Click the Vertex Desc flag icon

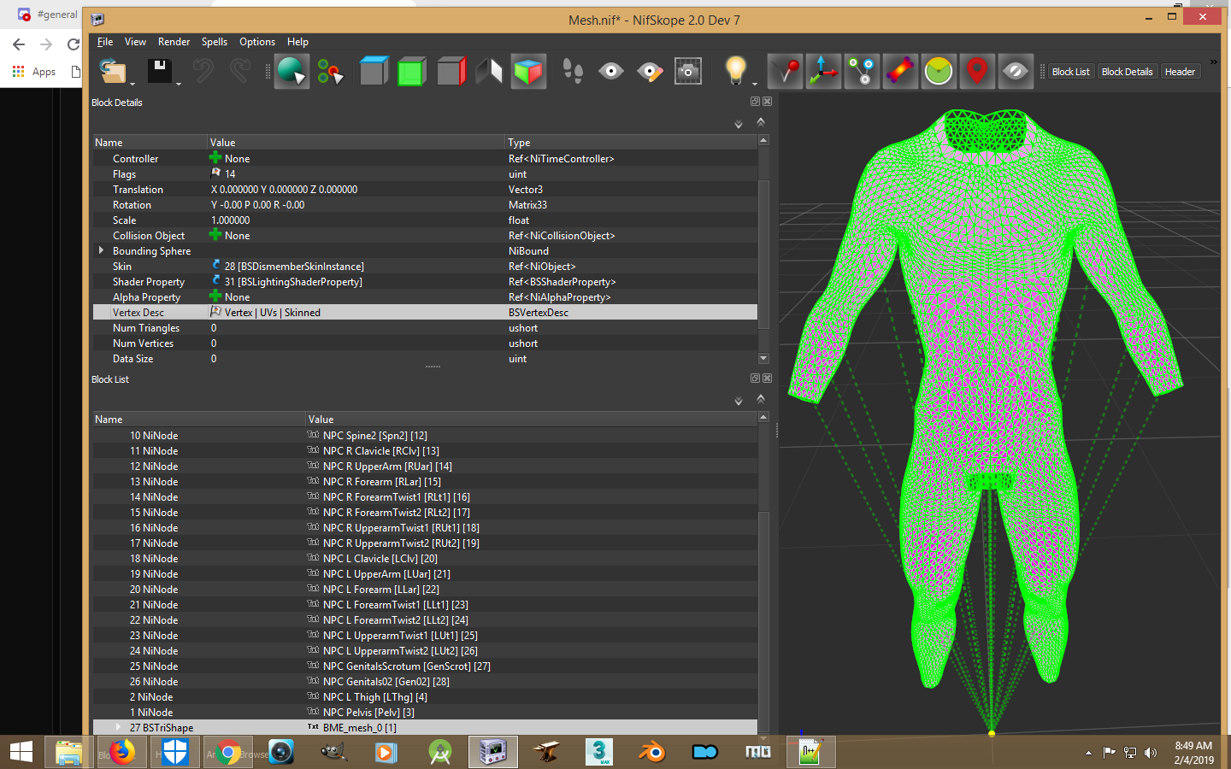coord(215,312)
